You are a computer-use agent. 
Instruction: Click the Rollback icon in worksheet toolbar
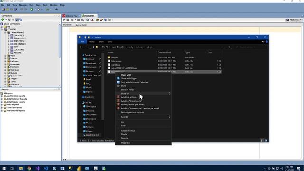[92, 20]
